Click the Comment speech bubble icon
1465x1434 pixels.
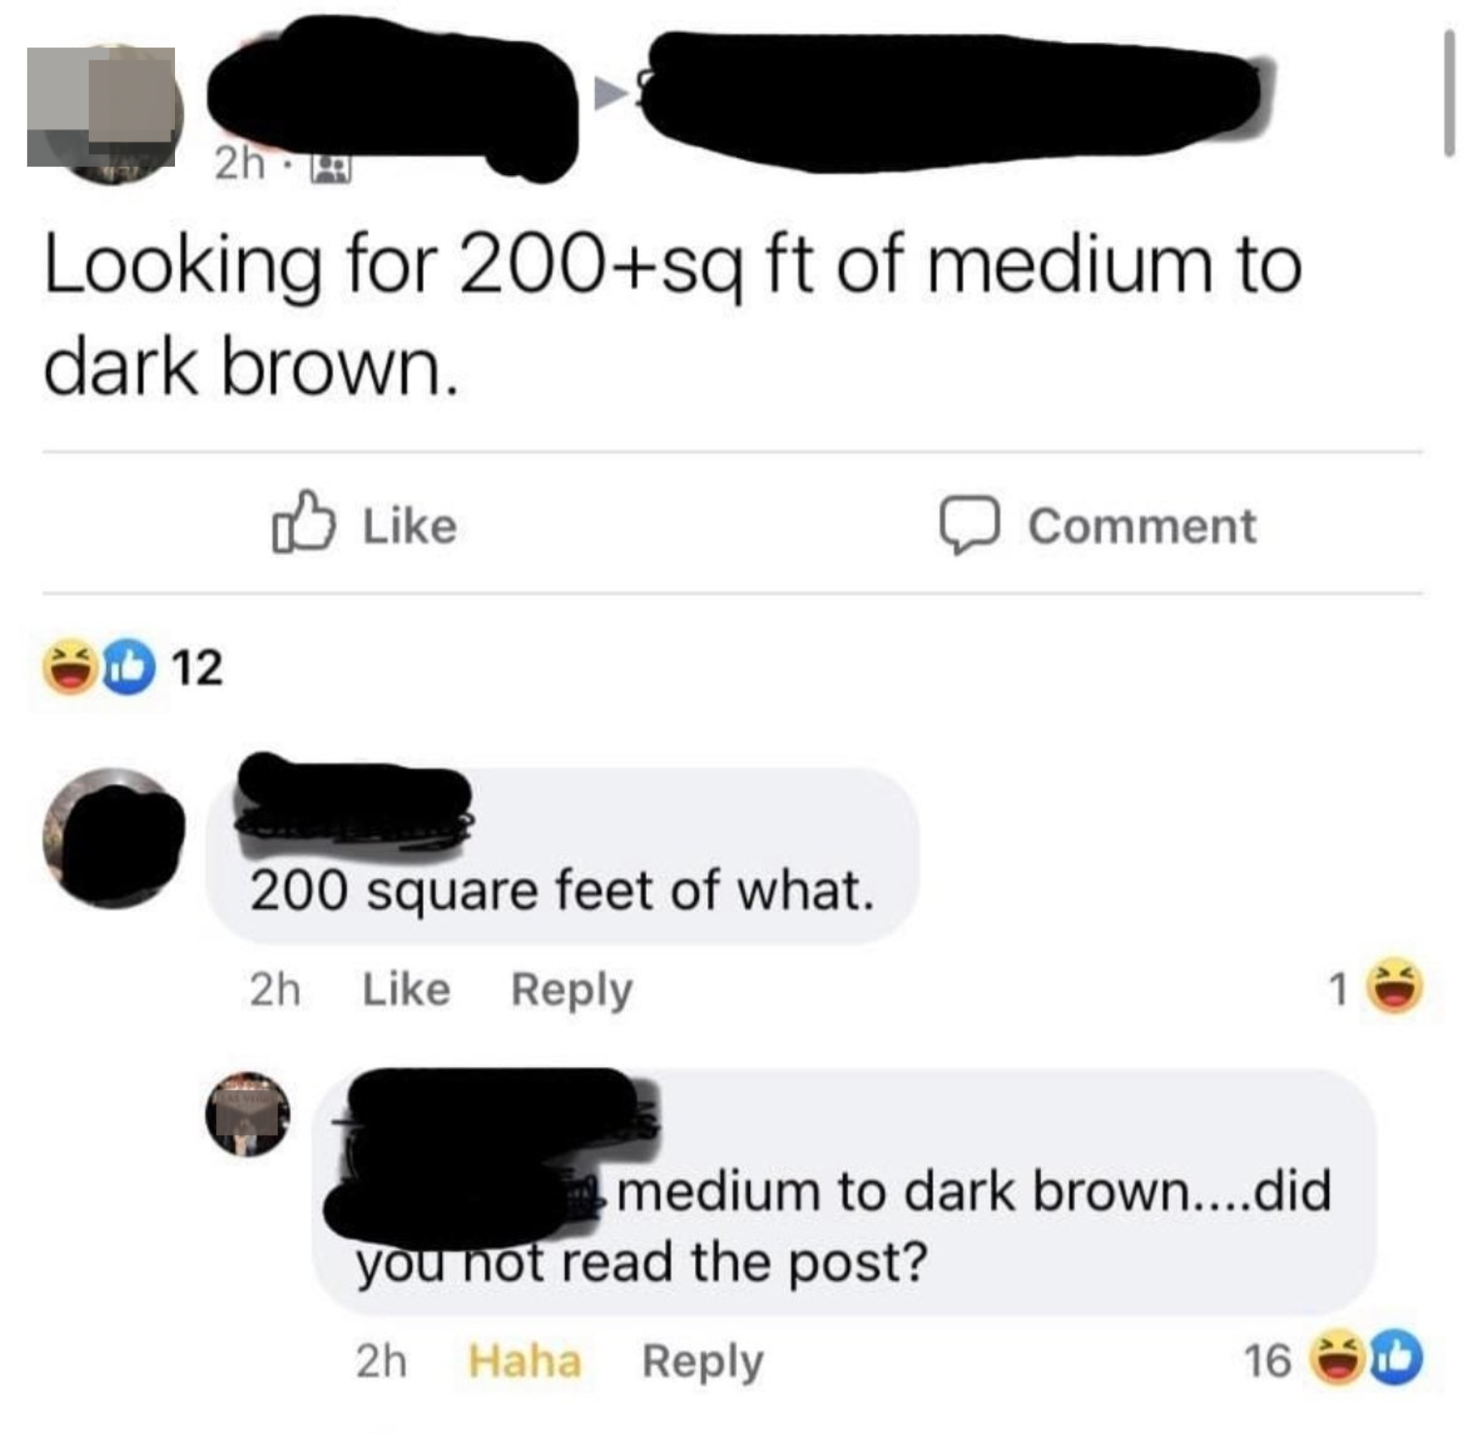969,524
